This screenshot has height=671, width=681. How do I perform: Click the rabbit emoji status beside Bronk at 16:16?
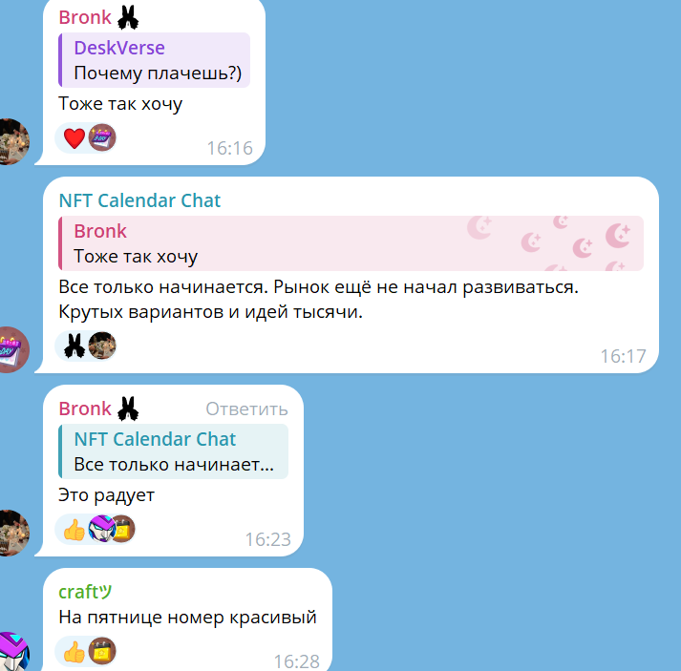(x=128, y=17)
